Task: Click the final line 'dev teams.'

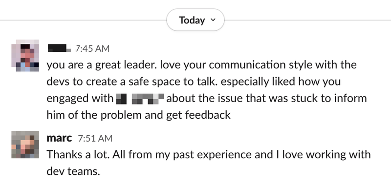Action: (x=73, y=171)
